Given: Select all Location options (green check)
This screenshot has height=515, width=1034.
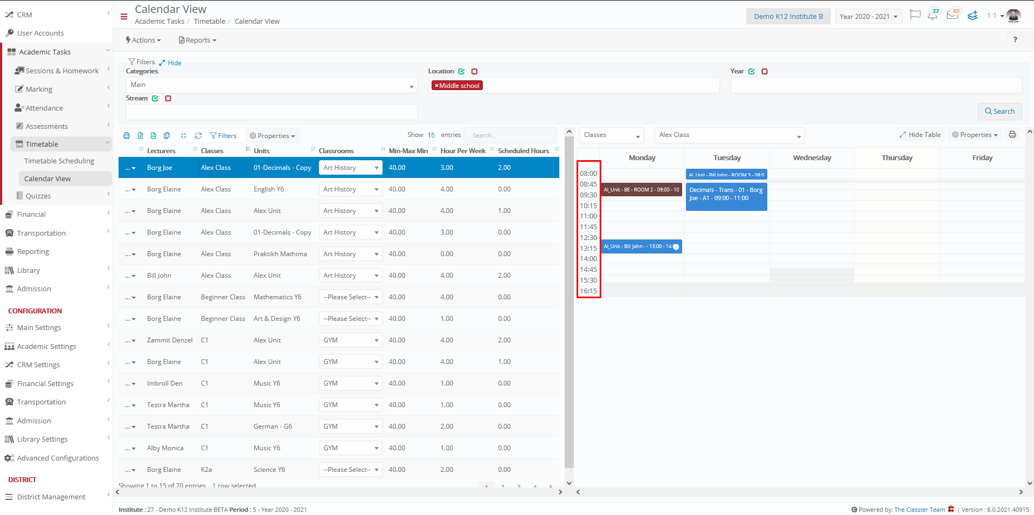Looking at the screenshot, I should coord(461,71).
